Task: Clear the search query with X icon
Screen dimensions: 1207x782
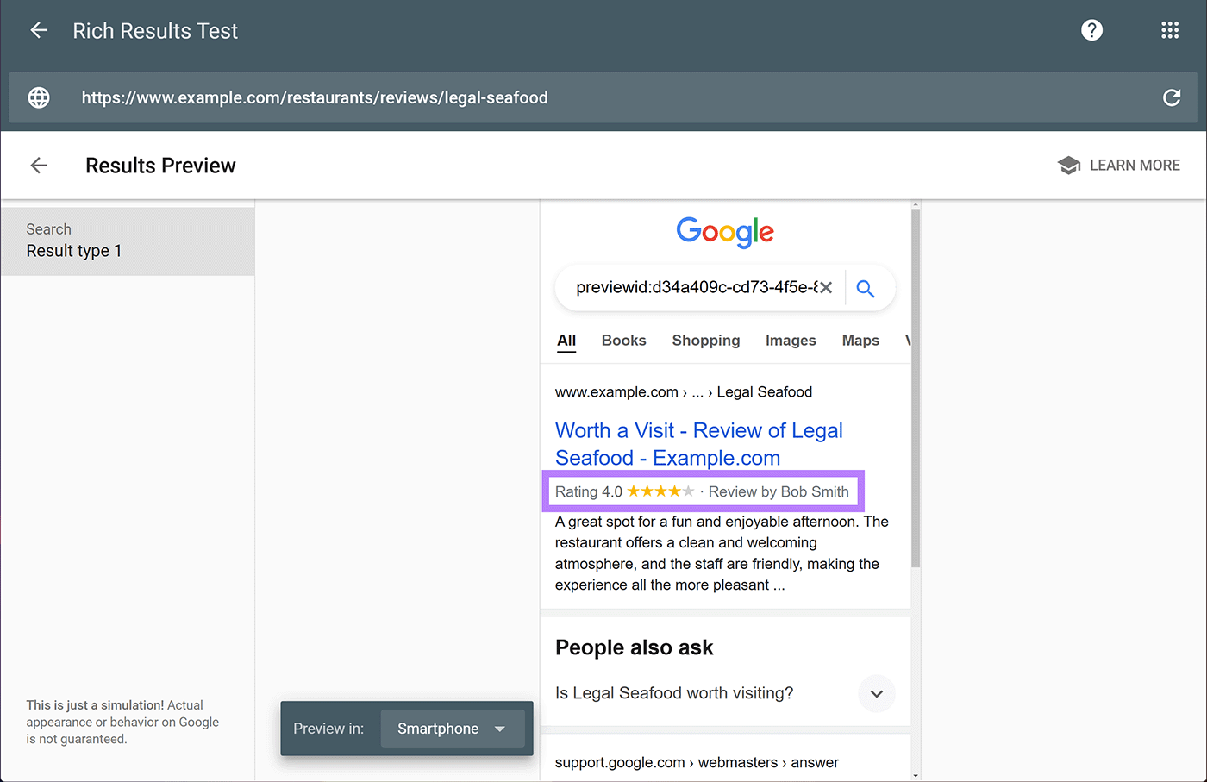Action: tap(826, 287)
